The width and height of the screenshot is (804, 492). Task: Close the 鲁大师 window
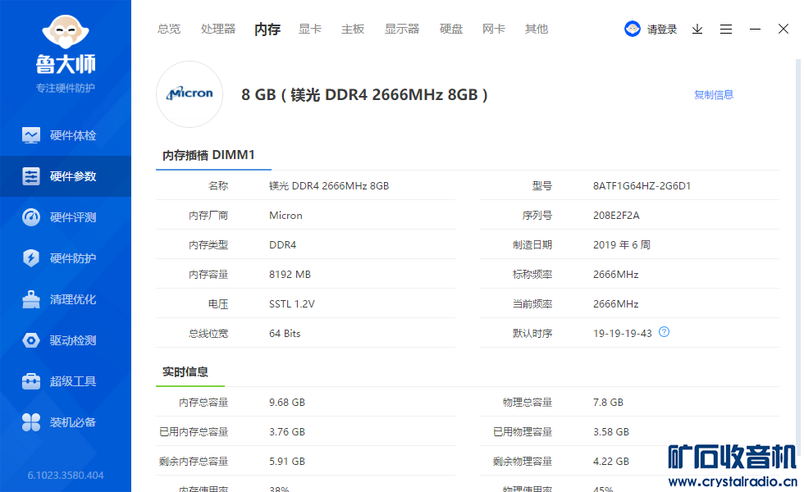pyautogui.click(x=783, y=29)
